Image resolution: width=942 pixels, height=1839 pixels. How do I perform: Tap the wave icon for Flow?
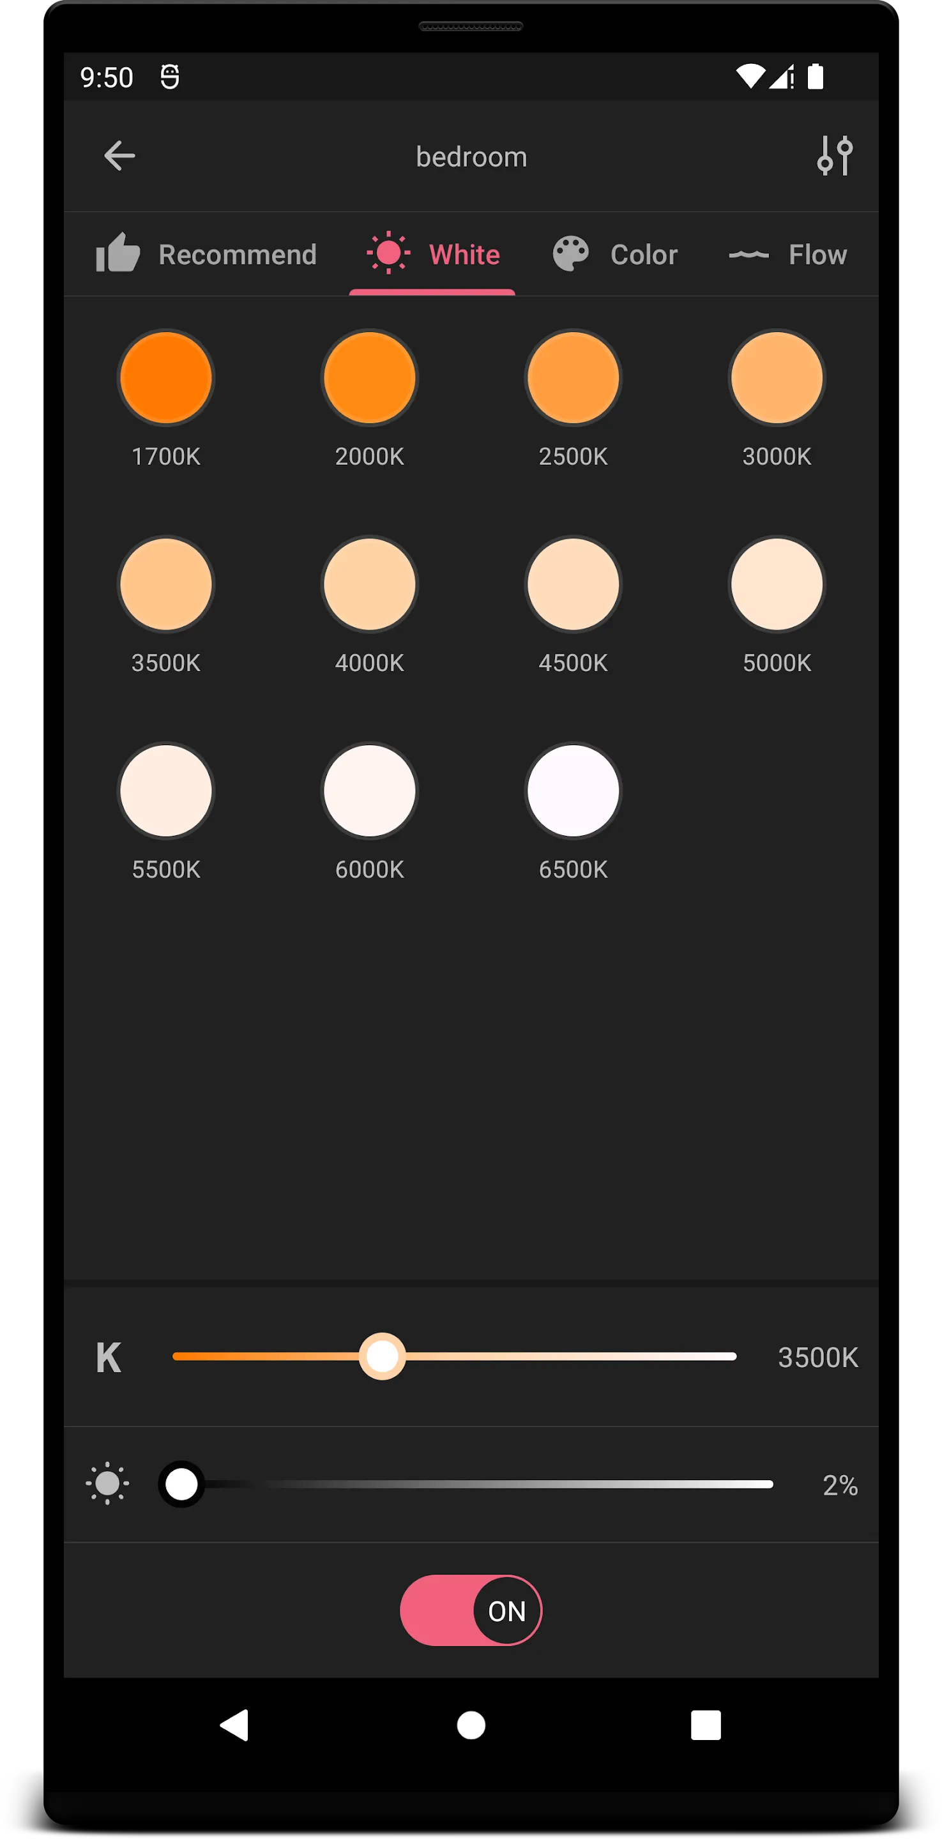748,254
